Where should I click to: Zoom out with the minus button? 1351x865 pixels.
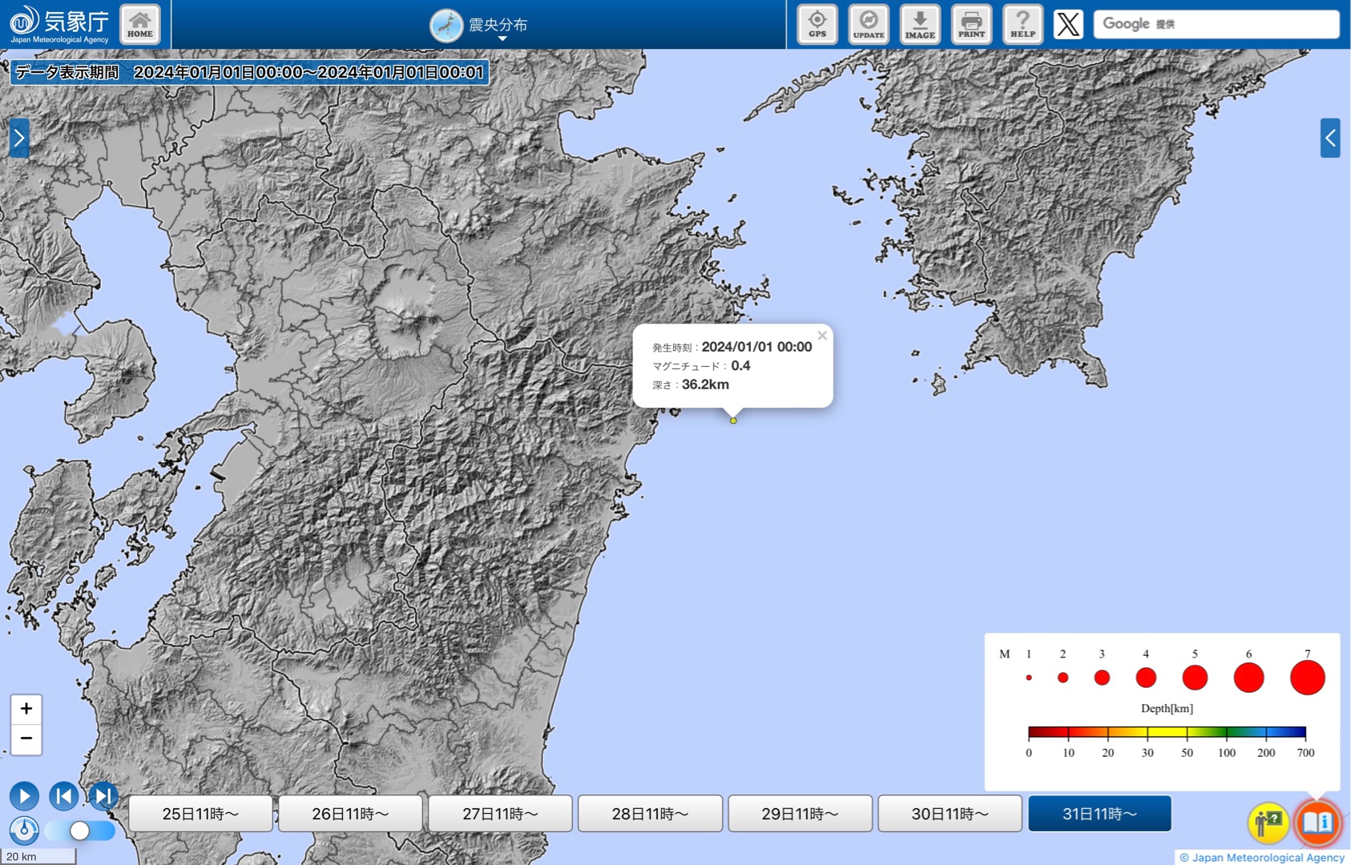pyautogui.click(x=26, y=738)
